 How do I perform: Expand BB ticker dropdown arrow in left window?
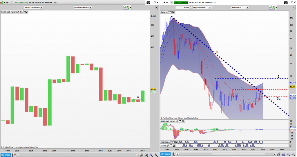click(x=4, y=3)
